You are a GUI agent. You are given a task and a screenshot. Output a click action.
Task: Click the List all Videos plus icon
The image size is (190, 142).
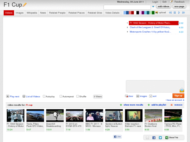(24, 96)
